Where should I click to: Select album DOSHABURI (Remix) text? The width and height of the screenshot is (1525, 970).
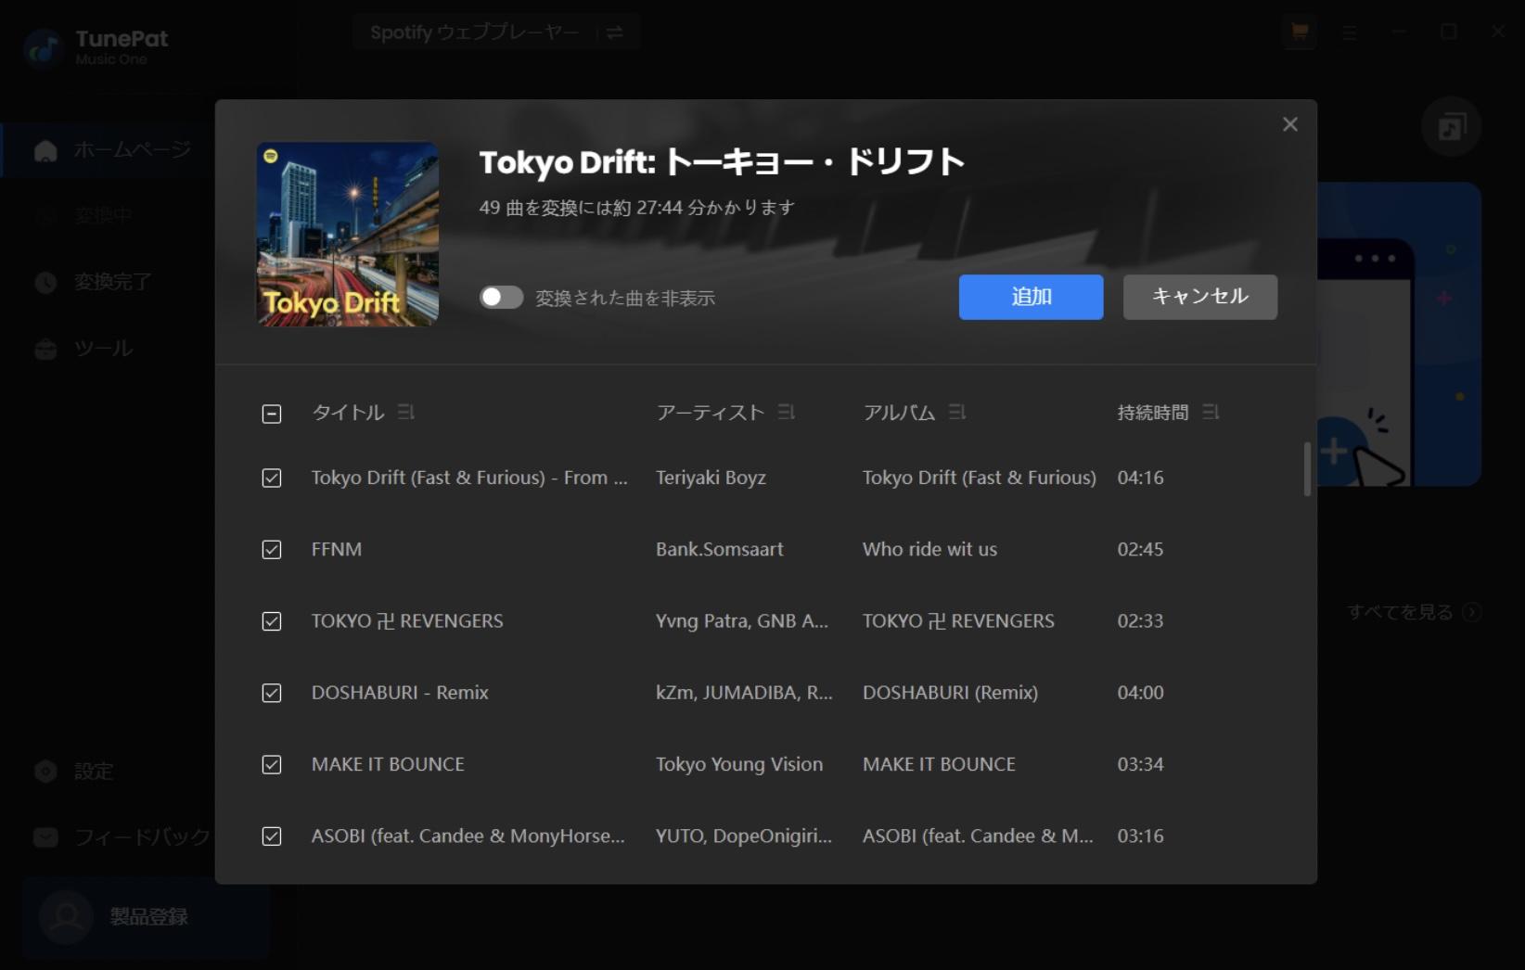pos(950,693)
